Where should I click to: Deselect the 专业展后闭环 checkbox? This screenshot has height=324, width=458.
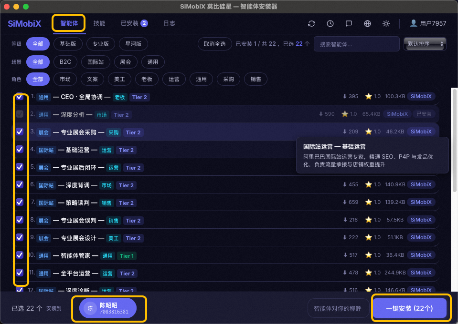pyautogui.click(x=20, y=167)
